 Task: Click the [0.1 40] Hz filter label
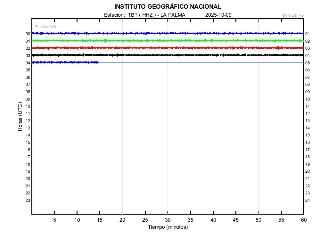(x=293, y=16)
